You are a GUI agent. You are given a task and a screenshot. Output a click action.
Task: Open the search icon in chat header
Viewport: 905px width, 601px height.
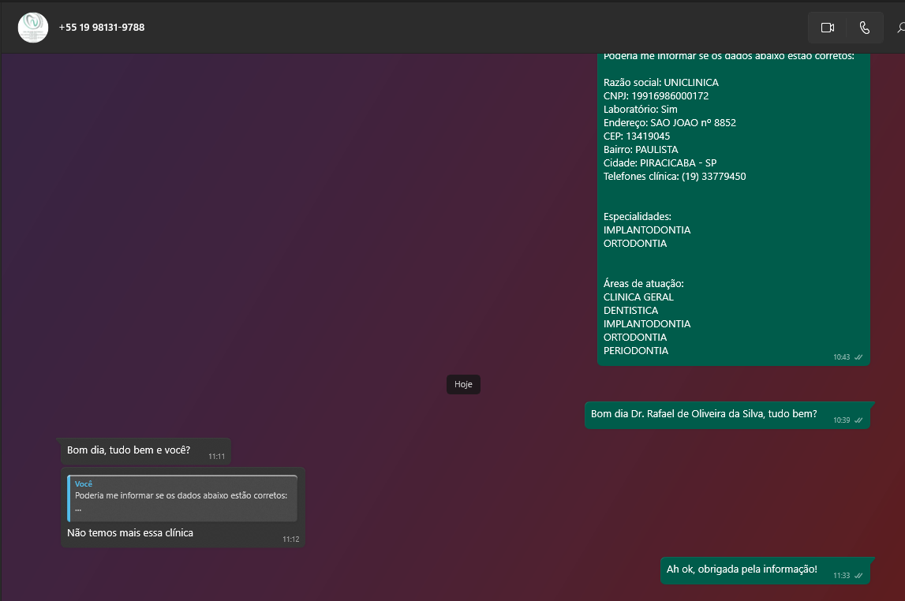click(900, 28)
